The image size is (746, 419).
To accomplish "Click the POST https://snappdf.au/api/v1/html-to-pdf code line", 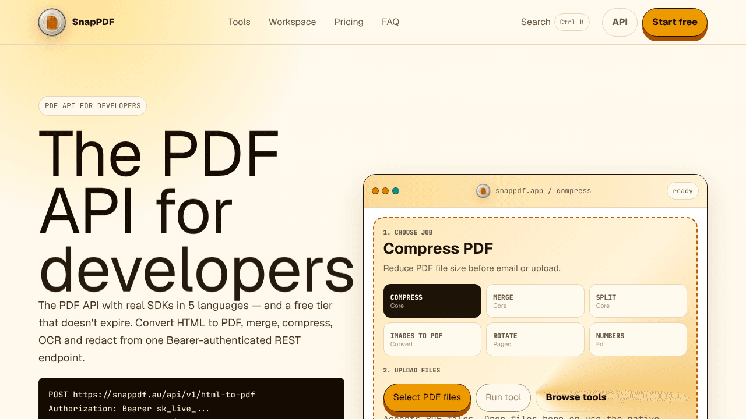I will [152, 395].
